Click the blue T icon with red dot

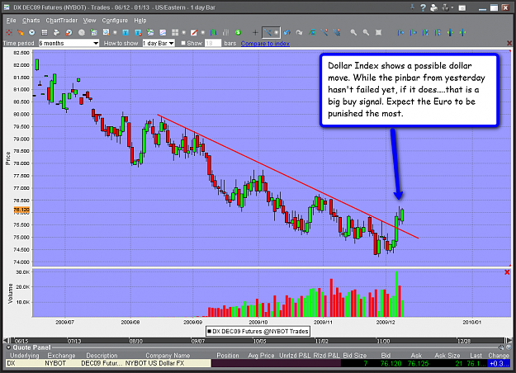[138, 32]
